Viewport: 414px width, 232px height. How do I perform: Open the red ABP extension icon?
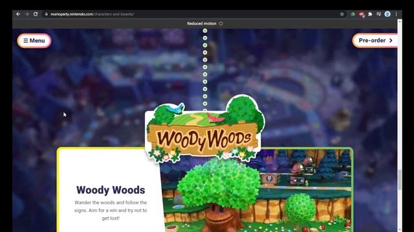coord(362,14)
